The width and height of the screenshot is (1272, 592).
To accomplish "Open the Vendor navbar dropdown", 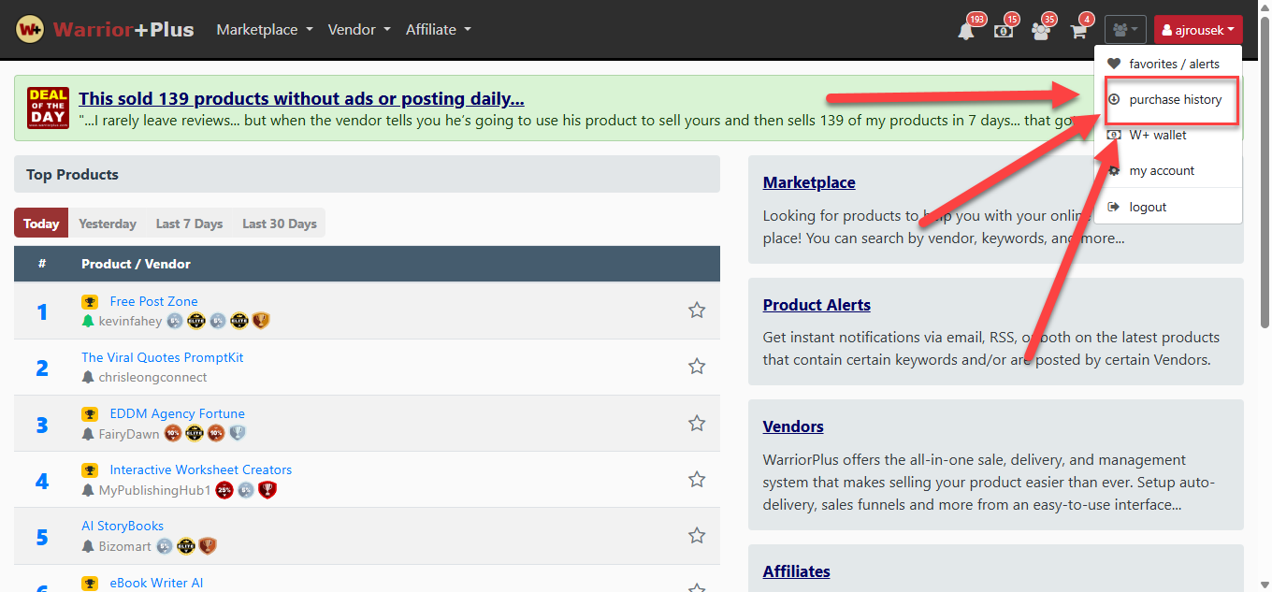I will coord(359,30).
